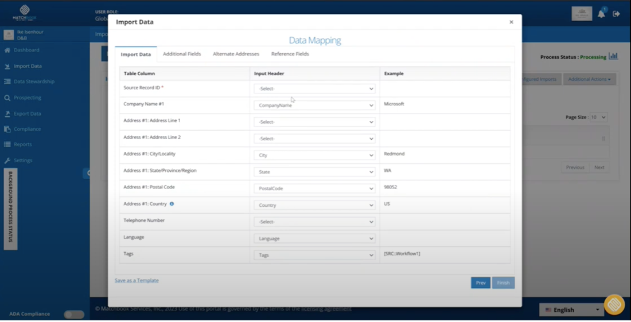Switch to the Reference Fields tab
This screenshot has width=631, height=322.
point(290,54)
